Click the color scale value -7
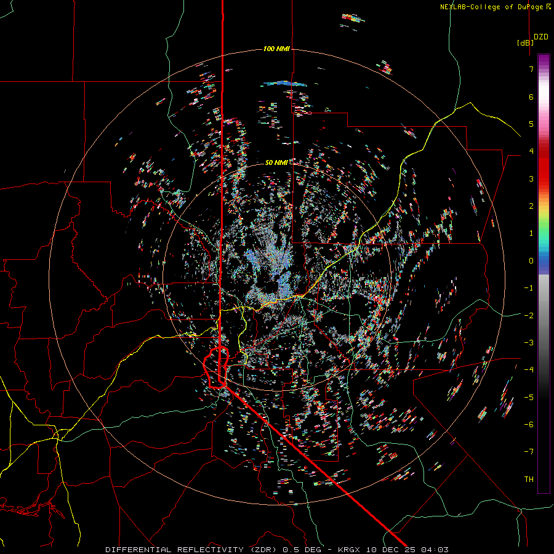 (x=529, y=452)
